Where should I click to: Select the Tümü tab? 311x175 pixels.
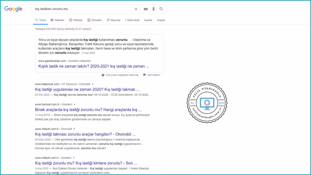(40, 20)
